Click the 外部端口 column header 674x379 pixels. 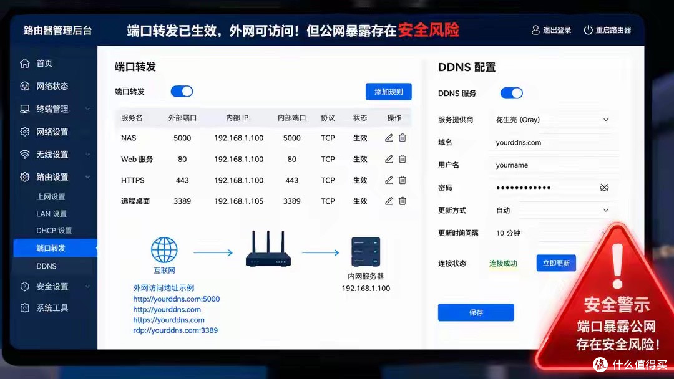pyautogui.click(x=182, y=118)
